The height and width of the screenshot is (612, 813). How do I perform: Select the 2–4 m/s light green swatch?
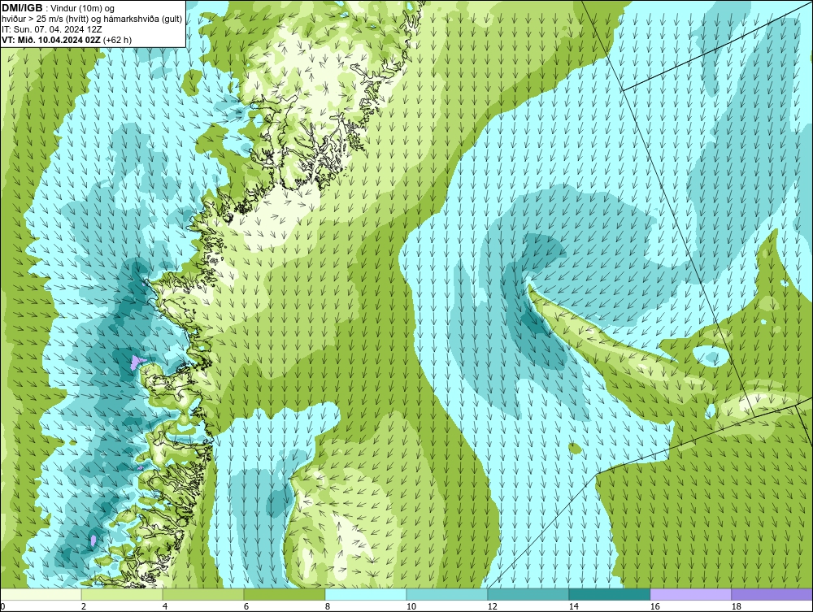click(x=122, y=594)
